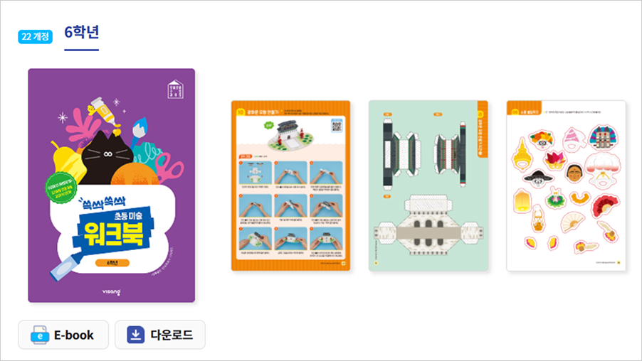This screenshot has width=642, height=361.
Task: Click the visang logo on cover bottom
Action: point(111,292)
